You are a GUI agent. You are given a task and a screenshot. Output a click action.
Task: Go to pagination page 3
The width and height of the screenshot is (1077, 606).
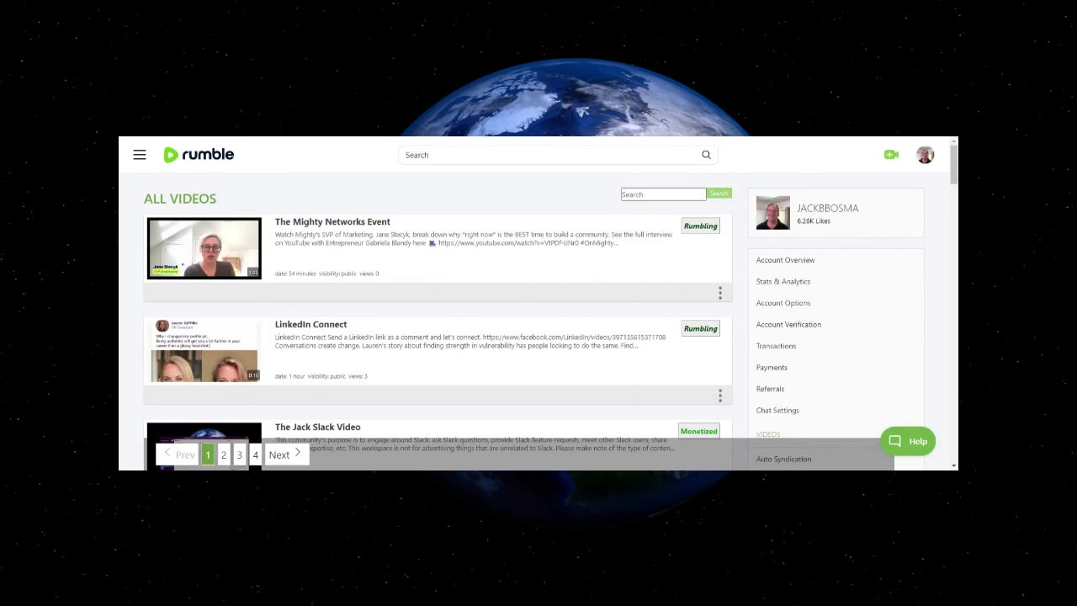(240, 454)
